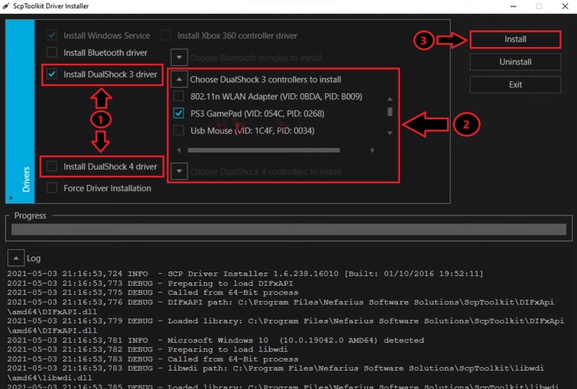This screenshot has height=389, width=577.
Task: Toggle Install Windows Service checkbox
Action: pos(52,36)
